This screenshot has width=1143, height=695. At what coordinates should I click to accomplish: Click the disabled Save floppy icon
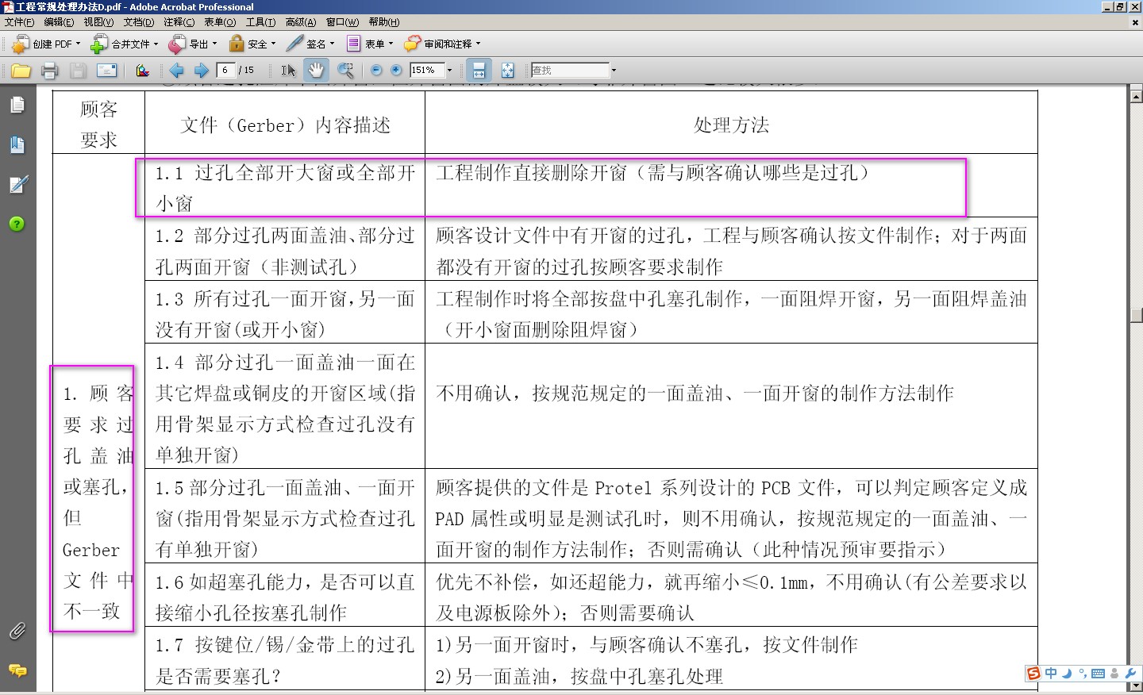point(78,71)
